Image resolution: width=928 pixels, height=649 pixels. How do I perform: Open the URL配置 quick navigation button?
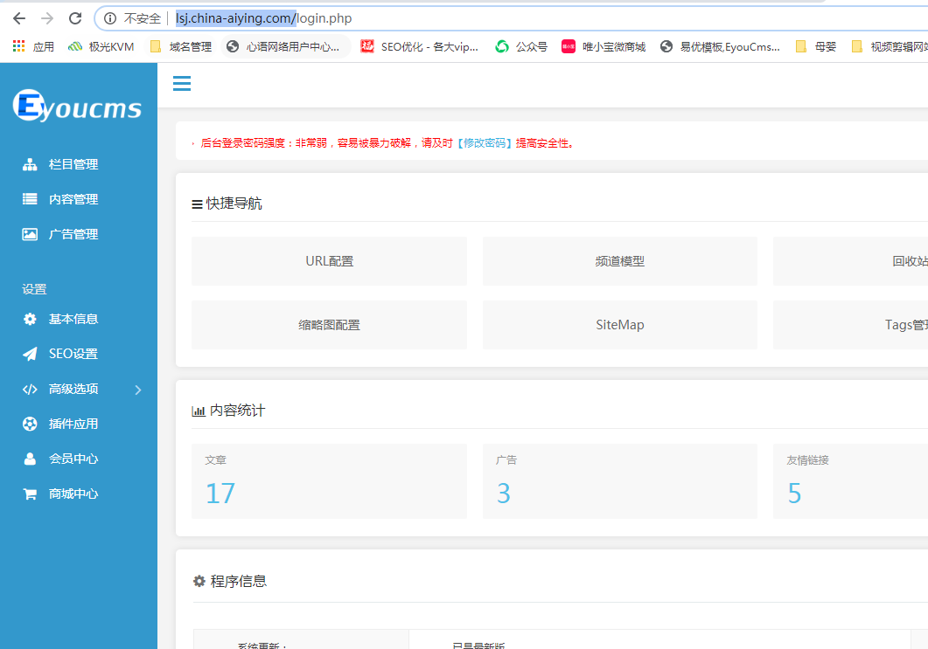[x=329, y=260]
